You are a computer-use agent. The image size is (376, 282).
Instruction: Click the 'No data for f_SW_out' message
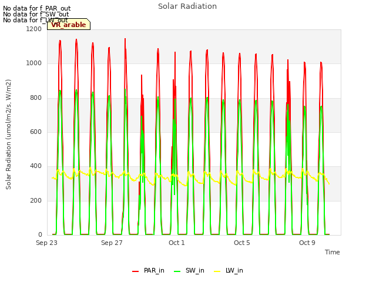(x=36, y=14)
